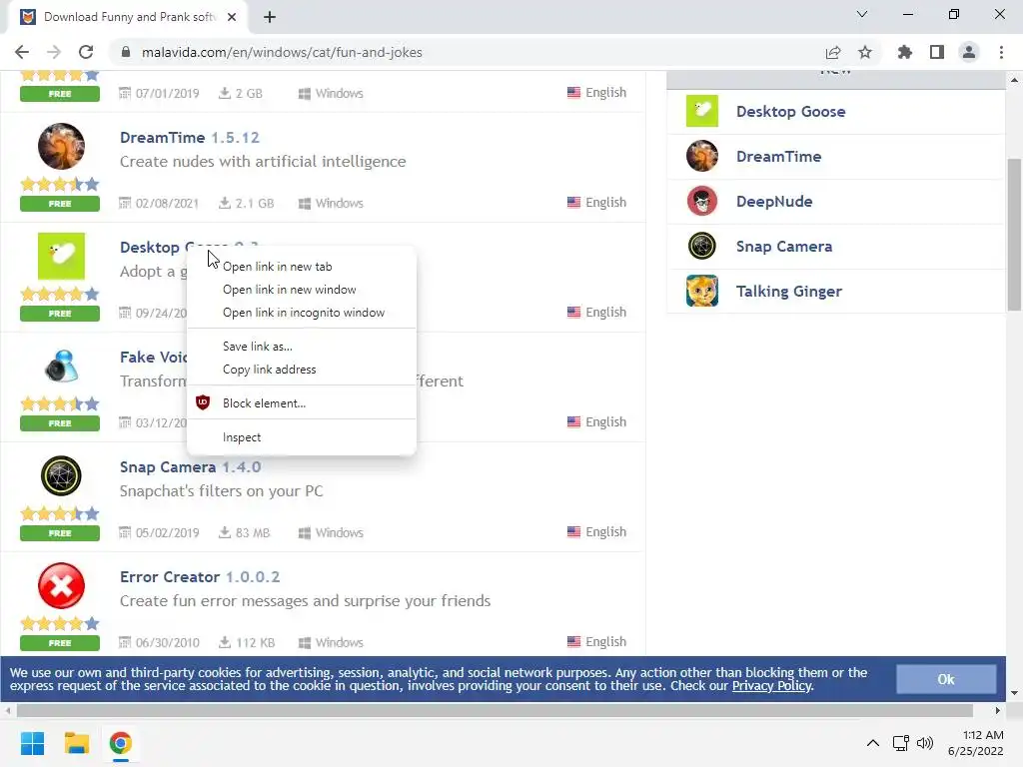Open DreamTime link in sidebar
Screen dimensions: 1023x767
(779, 157)
